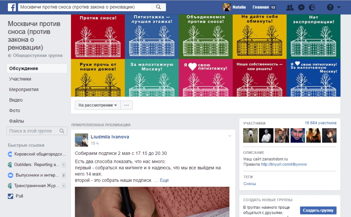
Task: Select the 'Мероприятия' sidebar tab
Action: coord(24,89)
